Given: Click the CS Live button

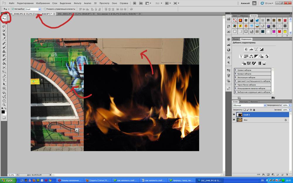Looking at the screenshot, I should click(268, 3).
